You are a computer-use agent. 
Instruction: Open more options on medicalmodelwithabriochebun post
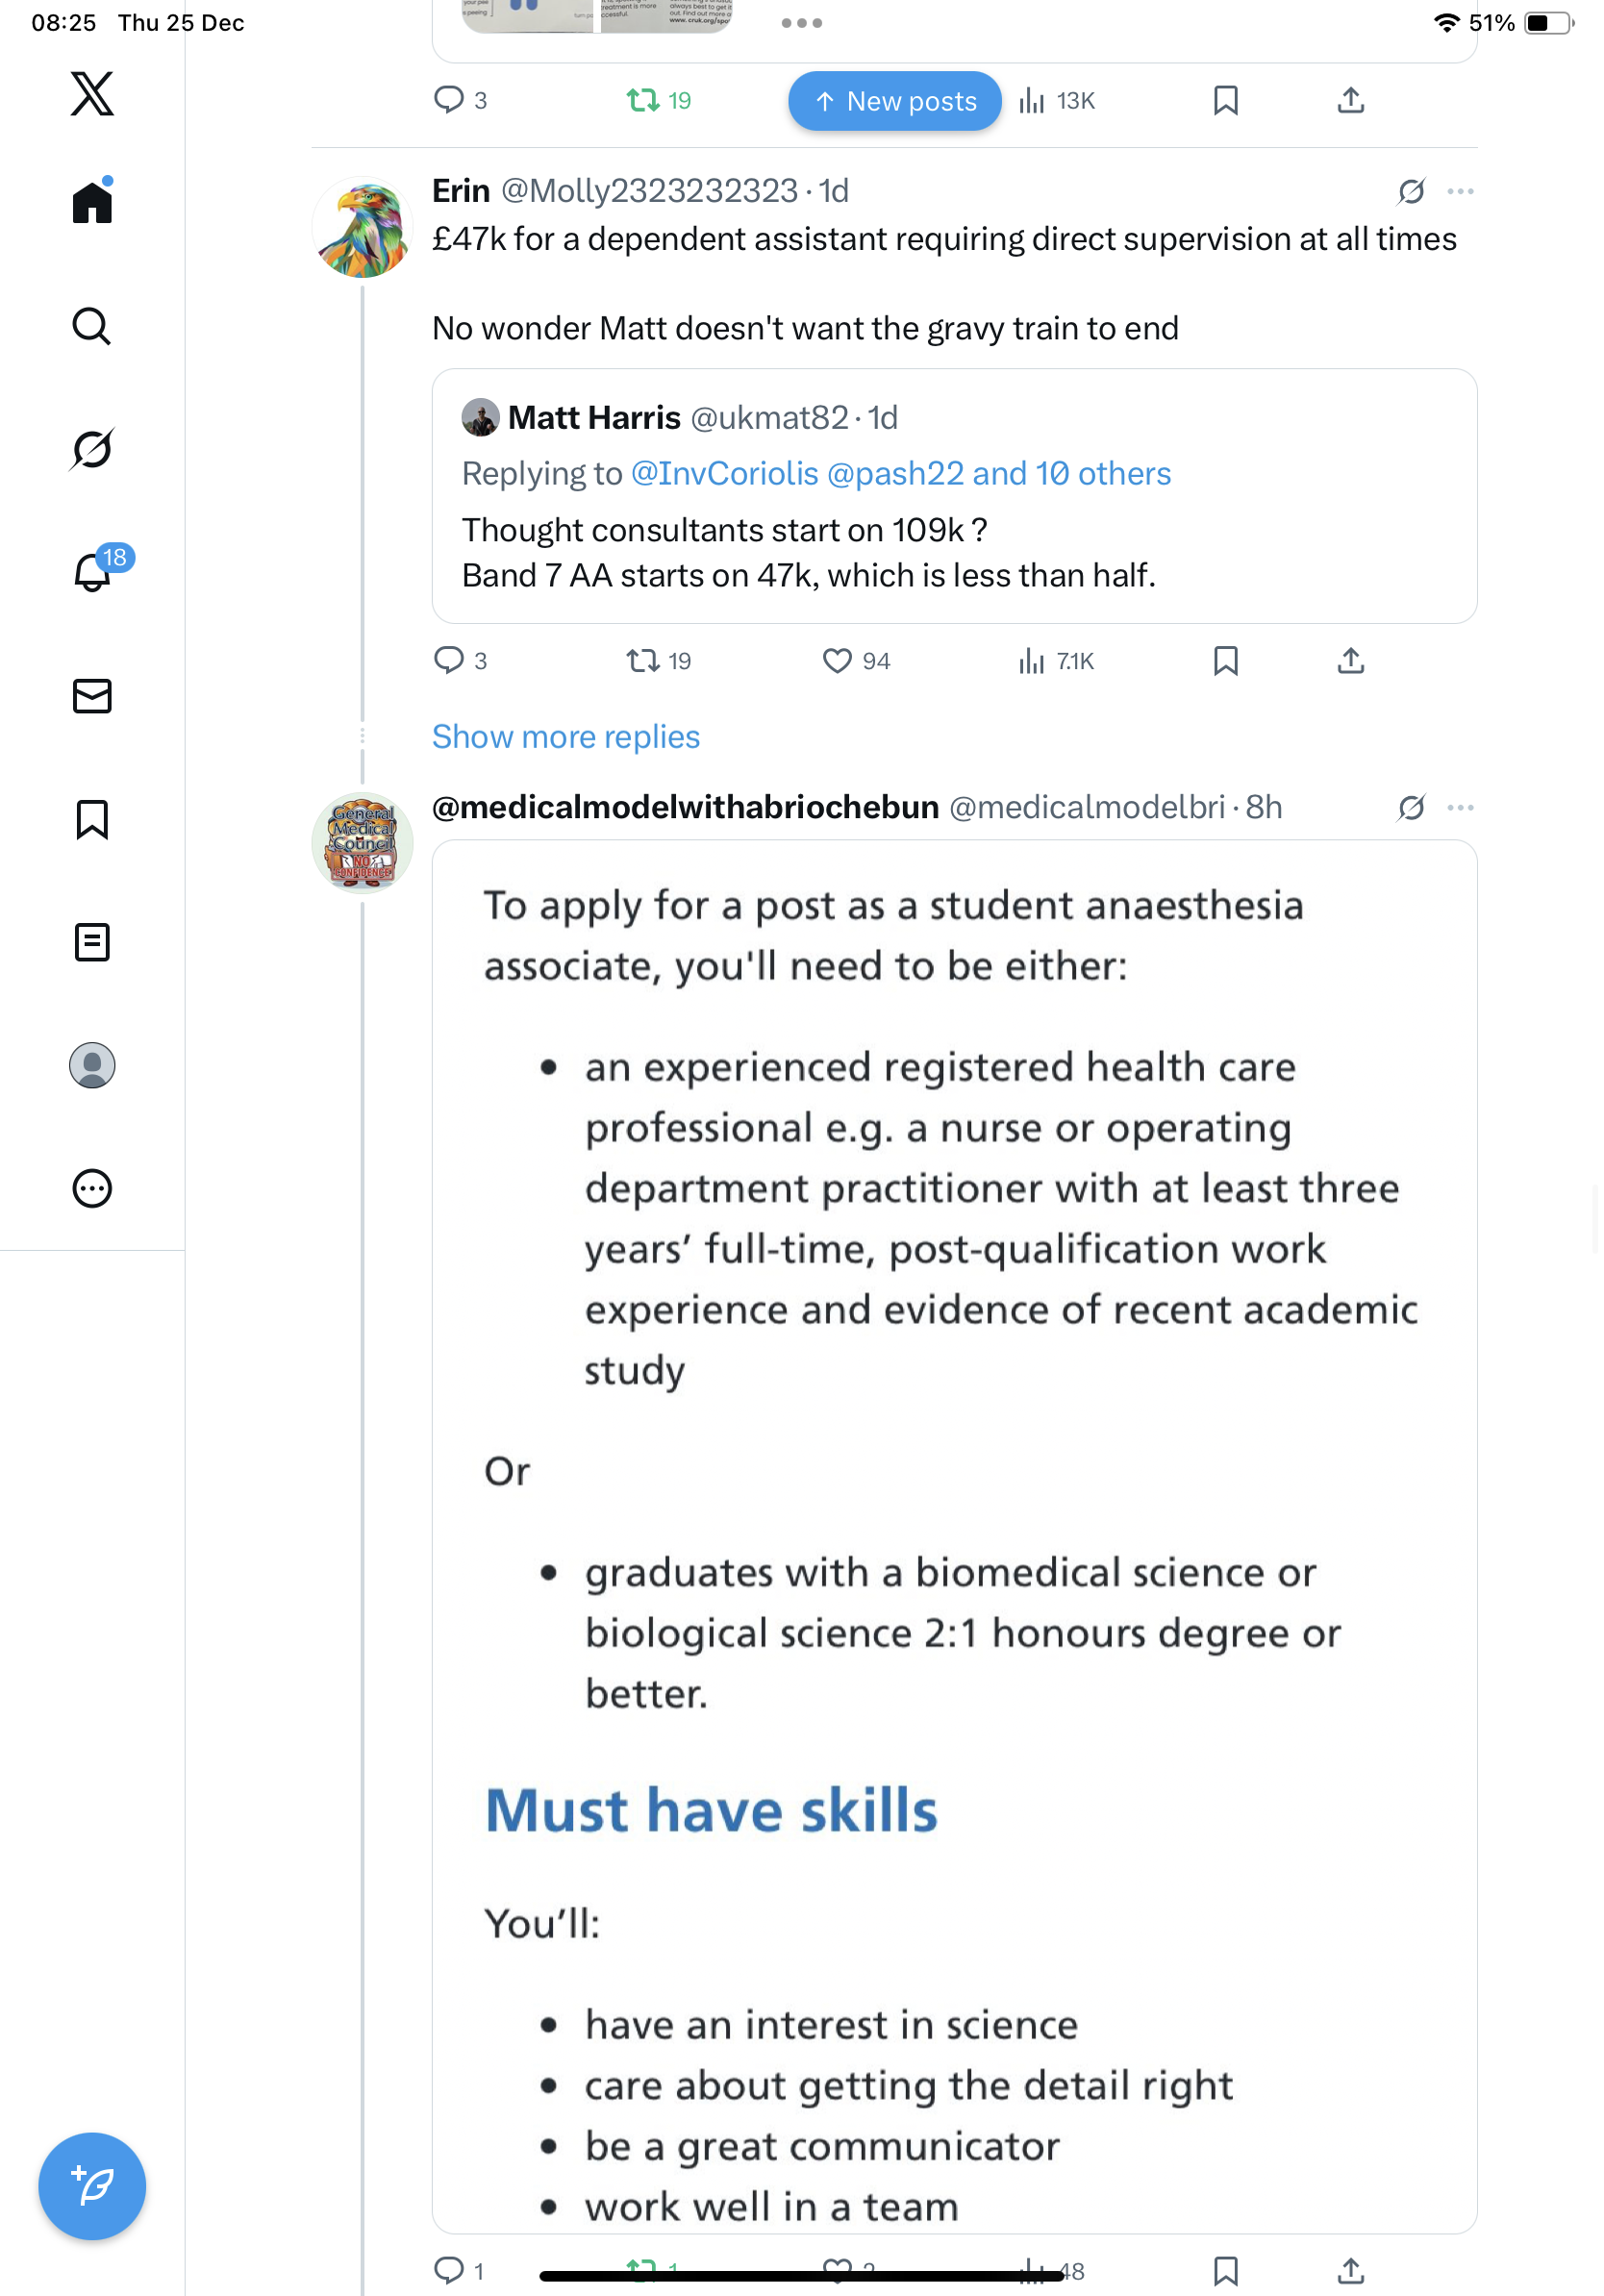1460,807
